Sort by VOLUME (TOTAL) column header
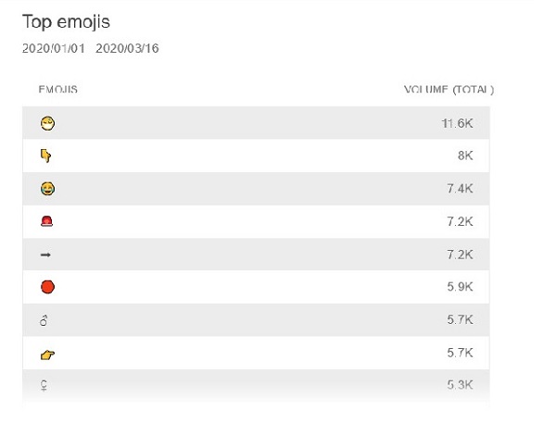The height and width of the screenshot is (423, 556). (449, 90)
